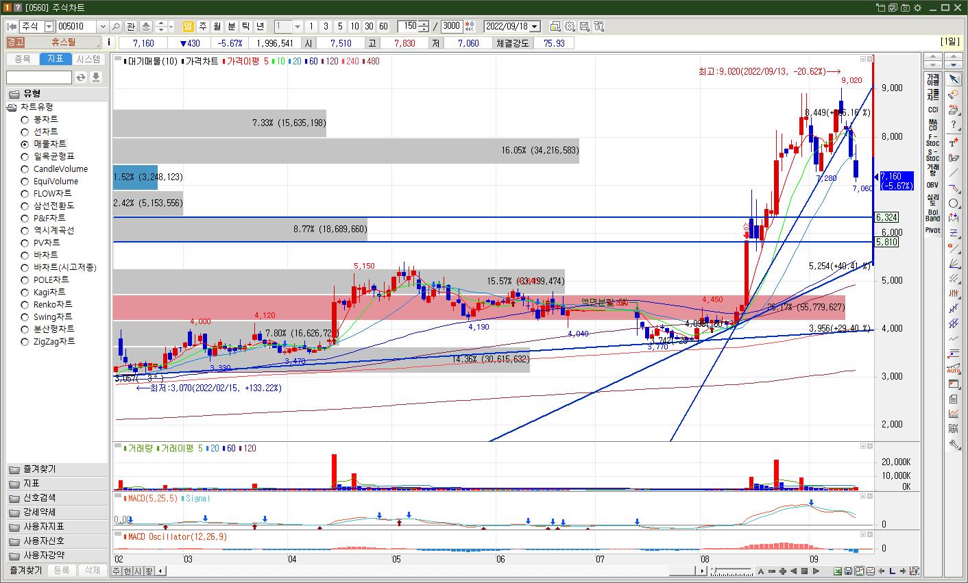Screen dimensions: 968x583
Task: Click the search magnifier next to stock code
Action: 116,27
